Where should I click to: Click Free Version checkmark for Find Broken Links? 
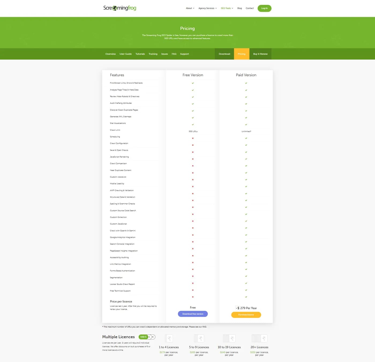coord(193,83)
